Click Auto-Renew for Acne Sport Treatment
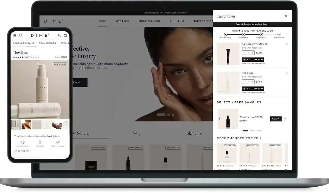This screenshot has height=193, width=329. pyautogui.click(x=253, y=59)
